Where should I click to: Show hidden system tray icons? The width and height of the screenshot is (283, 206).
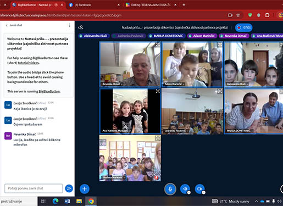click(x=257, y=202)
